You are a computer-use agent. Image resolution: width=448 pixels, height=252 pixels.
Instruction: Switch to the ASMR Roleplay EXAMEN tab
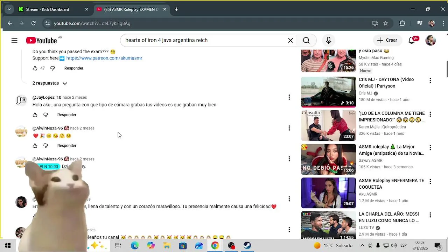click(131, 9)
